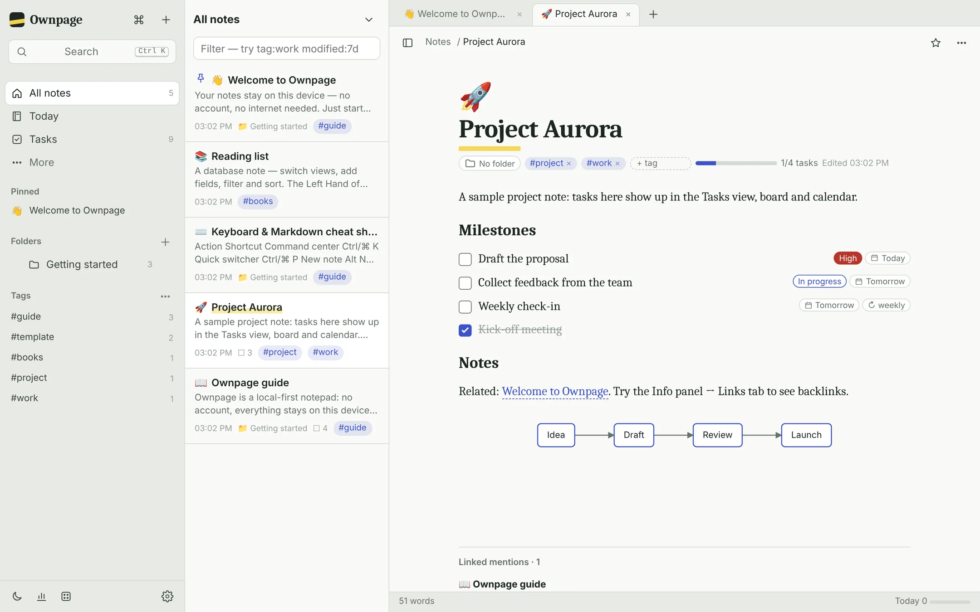Viewport: 980px width, 612px height.
Task: Open the High priority badge menu
Action: [848, 258]
